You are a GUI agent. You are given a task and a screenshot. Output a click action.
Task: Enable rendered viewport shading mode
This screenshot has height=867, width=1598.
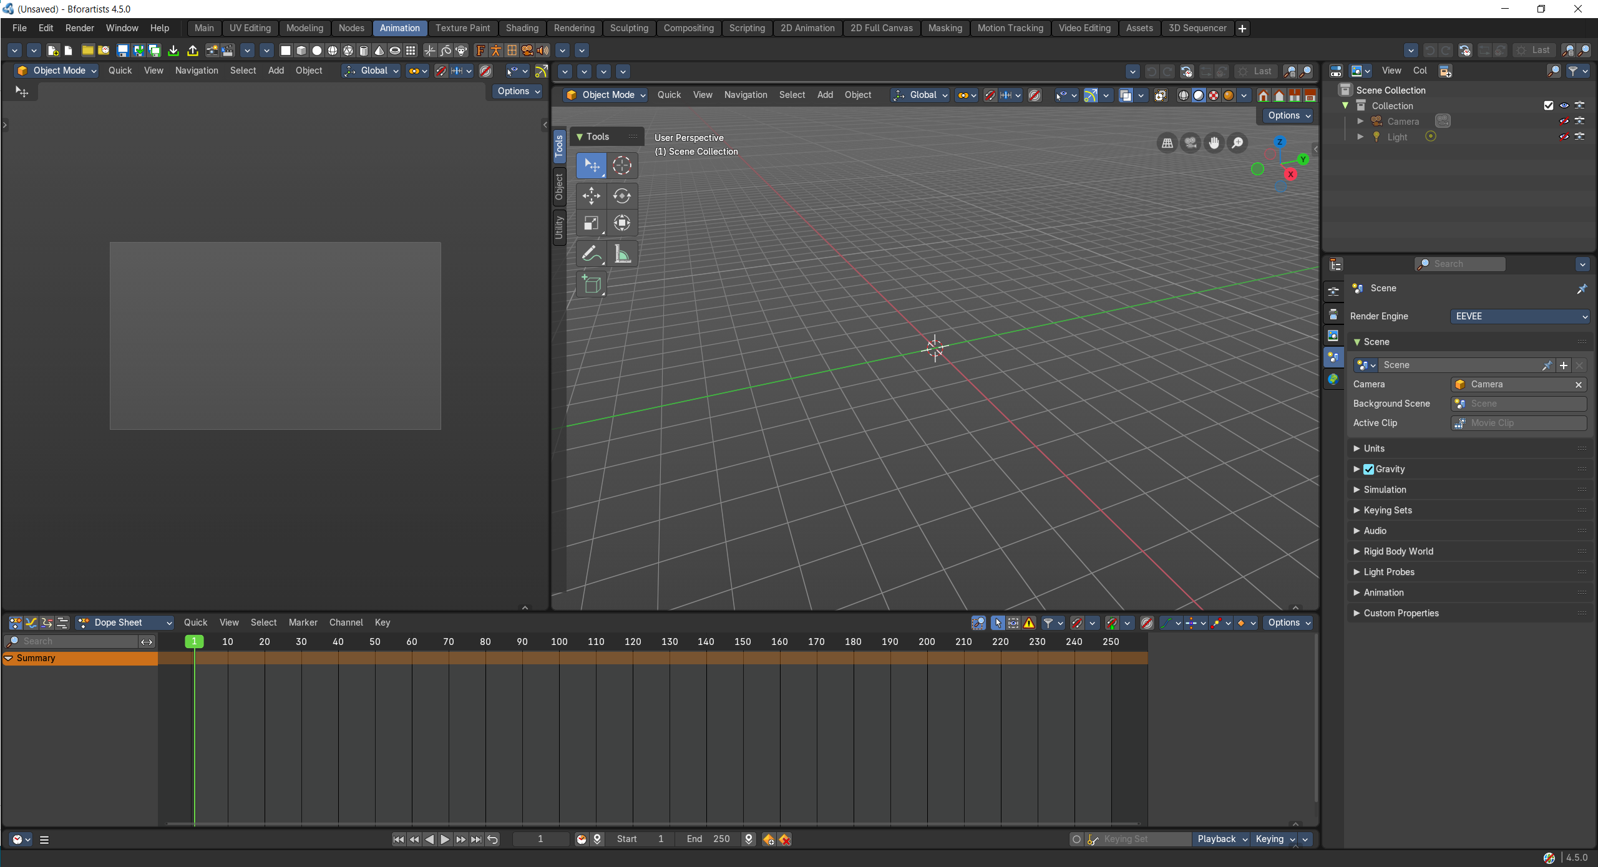(1229, 95)
